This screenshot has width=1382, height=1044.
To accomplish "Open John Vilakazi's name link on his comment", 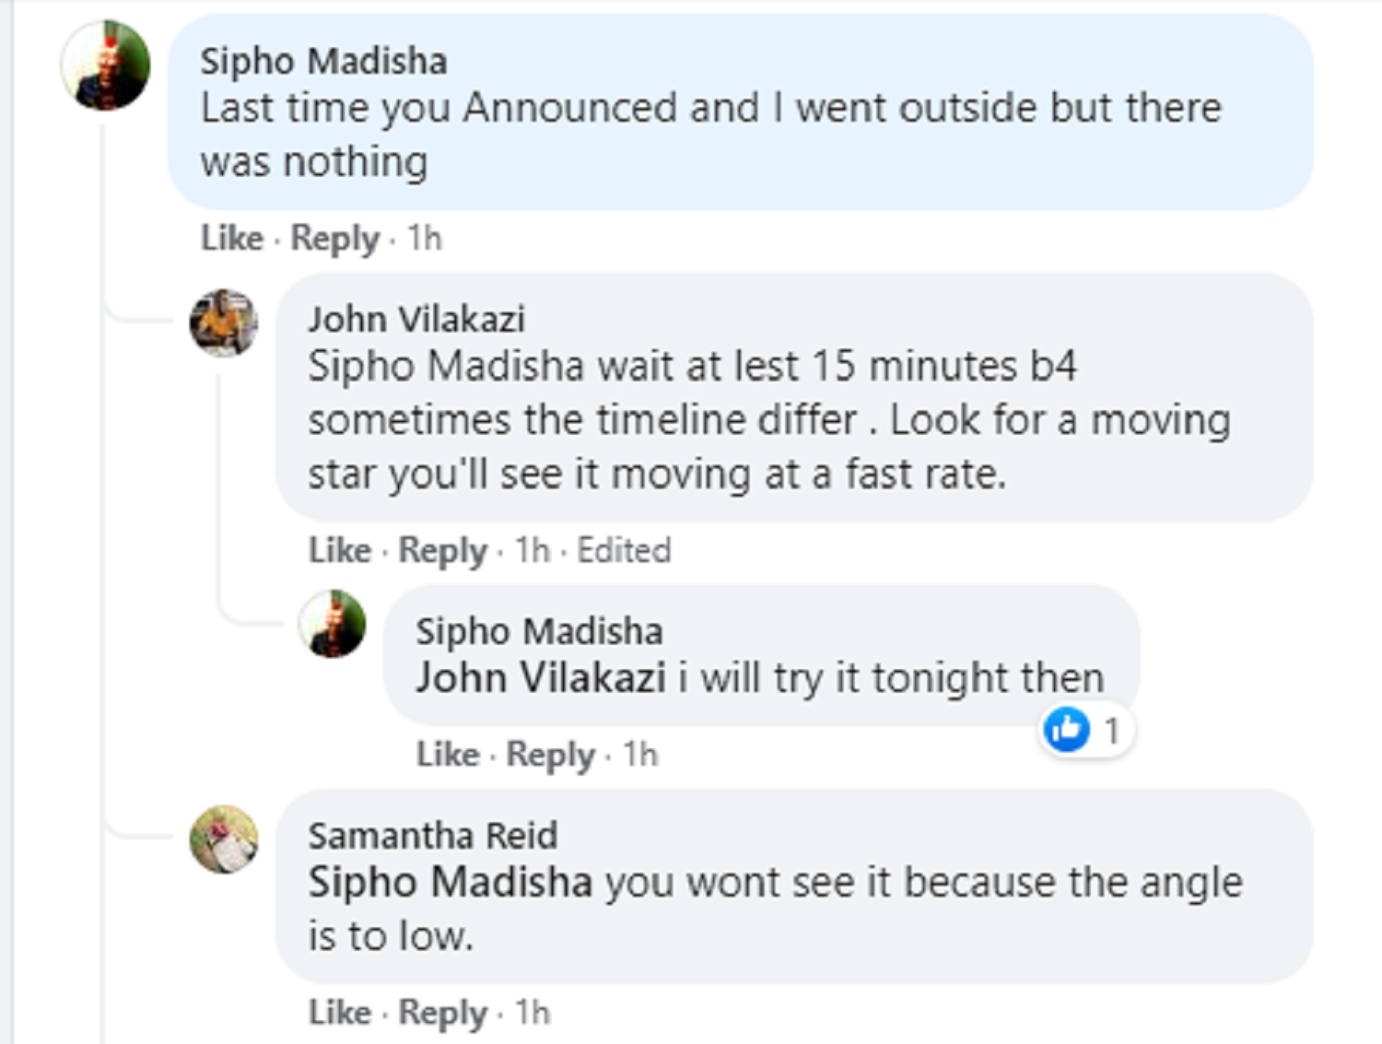I will pos(416,319).
